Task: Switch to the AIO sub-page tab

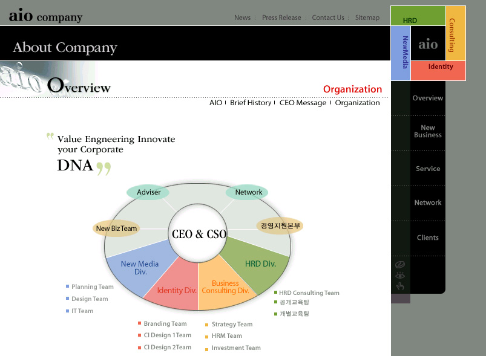Action: point(215,103)
